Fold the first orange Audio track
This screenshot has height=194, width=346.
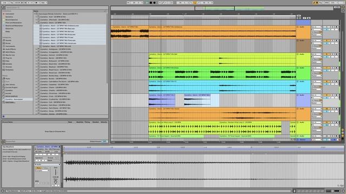(x=298, y=27)
